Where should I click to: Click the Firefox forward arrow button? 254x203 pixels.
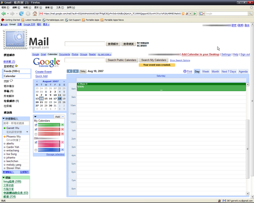12,14
